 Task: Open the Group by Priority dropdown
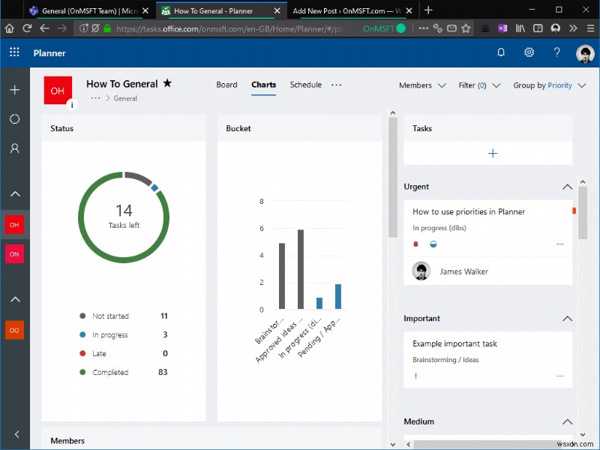click(x=549, y=85)
